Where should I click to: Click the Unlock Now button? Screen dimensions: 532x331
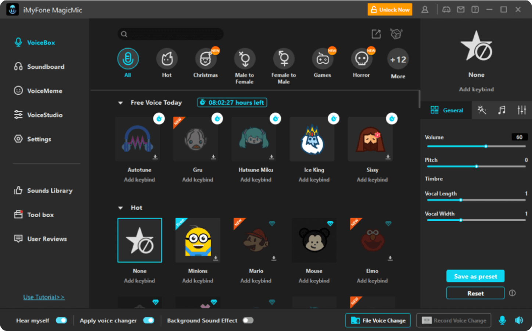(390, 10)
